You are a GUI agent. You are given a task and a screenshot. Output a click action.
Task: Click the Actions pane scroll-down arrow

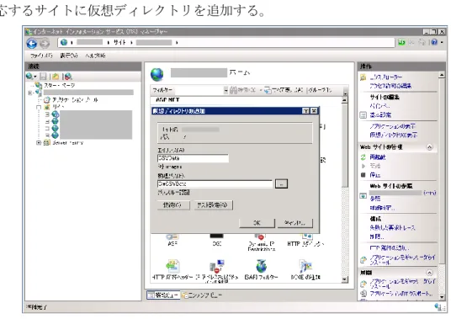(x=442, y=296)
